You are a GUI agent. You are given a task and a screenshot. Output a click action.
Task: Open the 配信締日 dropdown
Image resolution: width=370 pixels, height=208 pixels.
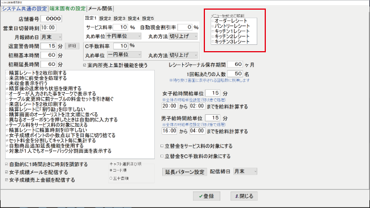245,172
